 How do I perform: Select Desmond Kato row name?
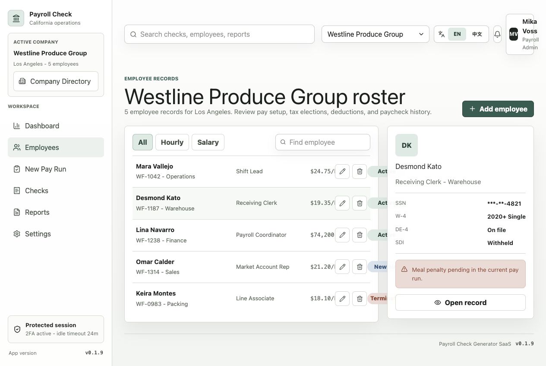(x=158, y=198)
